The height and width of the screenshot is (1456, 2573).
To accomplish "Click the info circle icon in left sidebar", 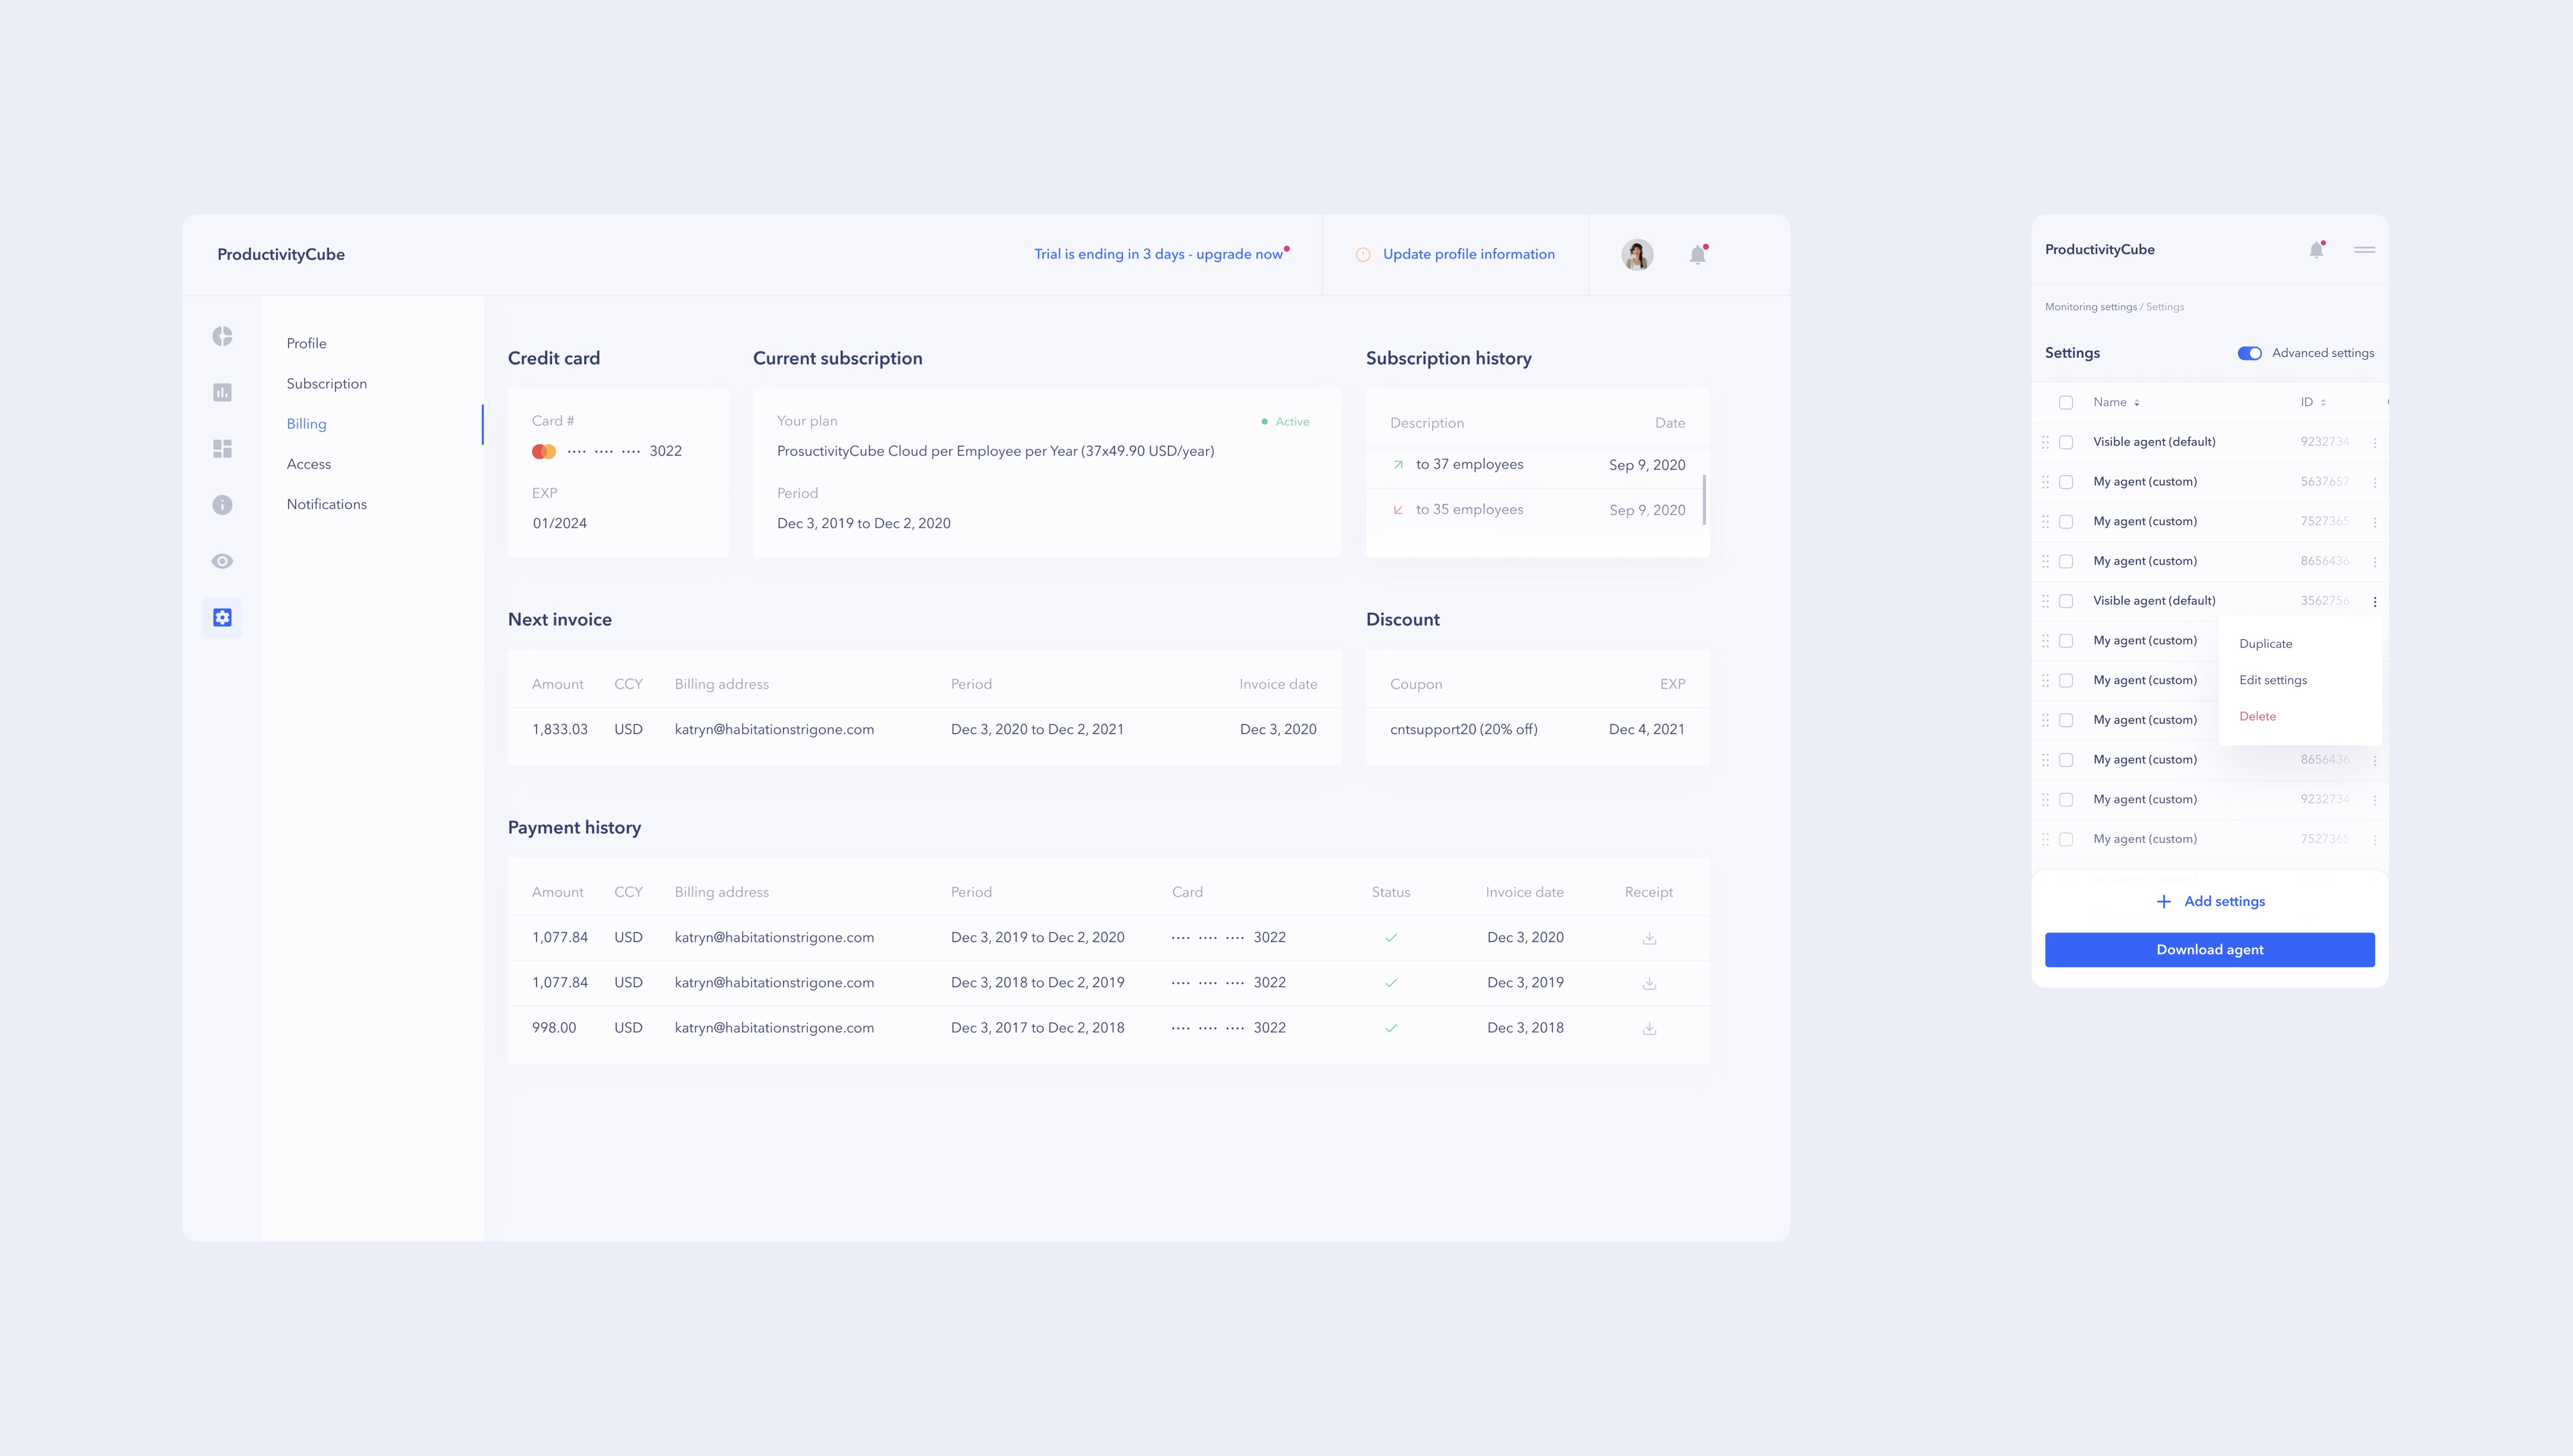I will [x=222, y=505].
